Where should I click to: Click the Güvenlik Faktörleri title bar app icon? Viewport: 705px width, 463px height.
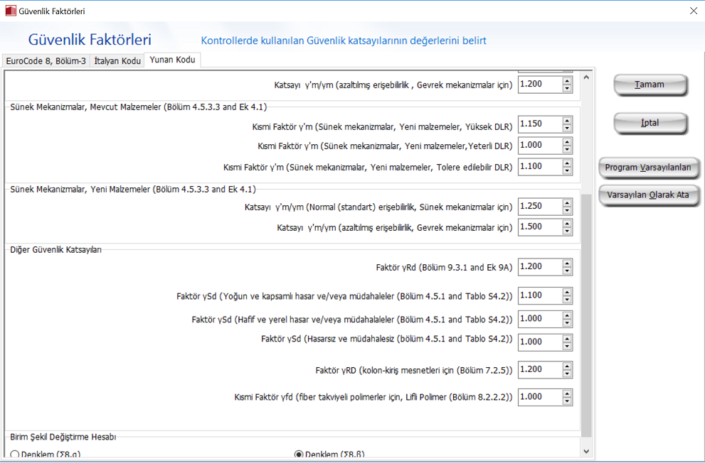[x=10, y=11]
